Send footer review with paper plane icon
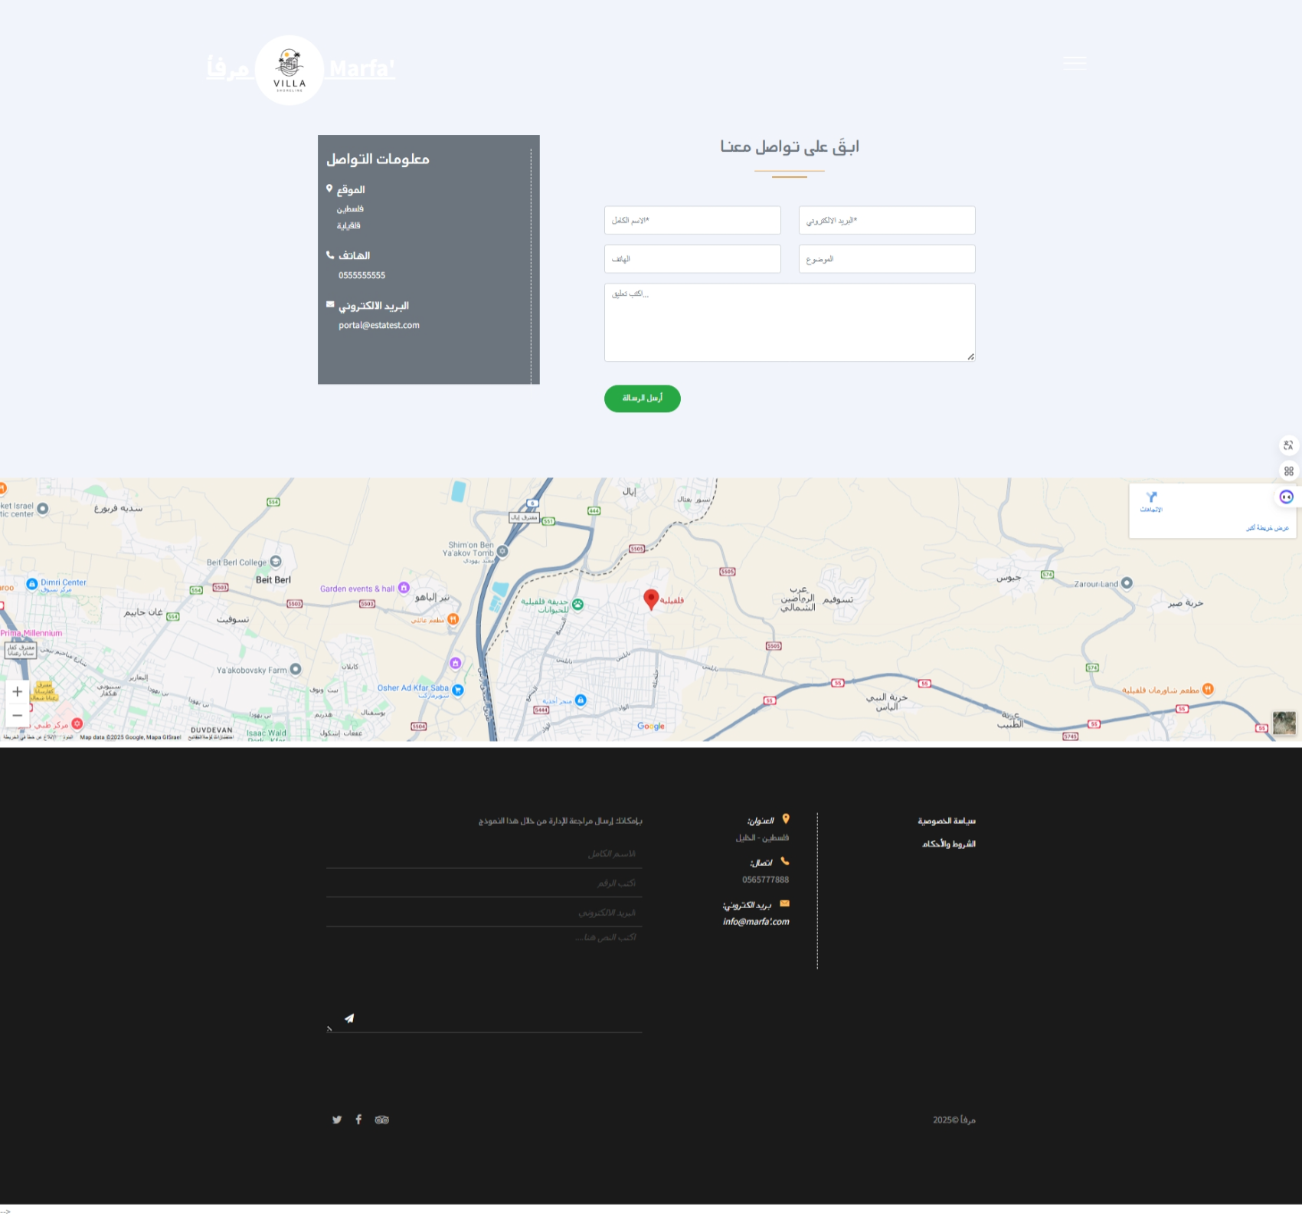Screen dimensions: 1302x1220 click(349, 1018)
